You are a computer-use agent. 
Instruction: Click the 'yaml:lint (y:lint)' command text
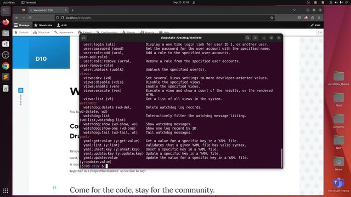pyautogui.click(x=101, y=145)
